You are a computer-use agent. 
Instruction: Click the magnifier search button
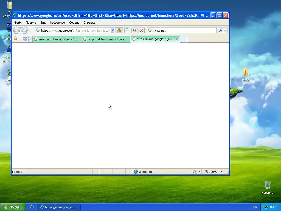[221, 30]
